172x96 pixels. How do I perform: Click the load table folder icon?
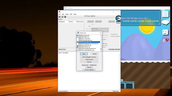click(x=62, y=17)
